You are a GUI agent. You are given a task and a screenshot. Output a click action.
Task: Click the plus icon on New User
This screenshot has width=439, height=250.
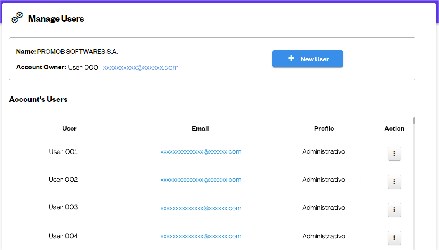291,59
